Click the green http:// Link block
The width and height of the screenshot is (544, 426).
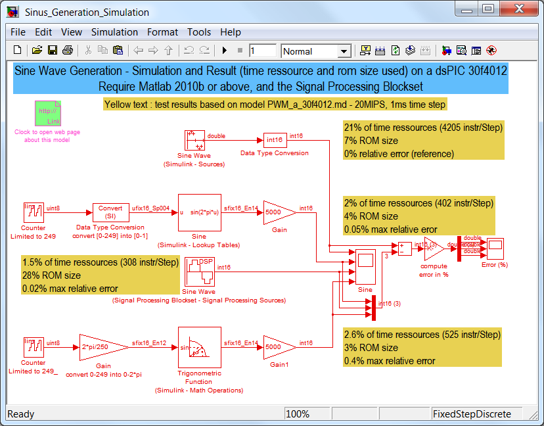click(48, 113)
